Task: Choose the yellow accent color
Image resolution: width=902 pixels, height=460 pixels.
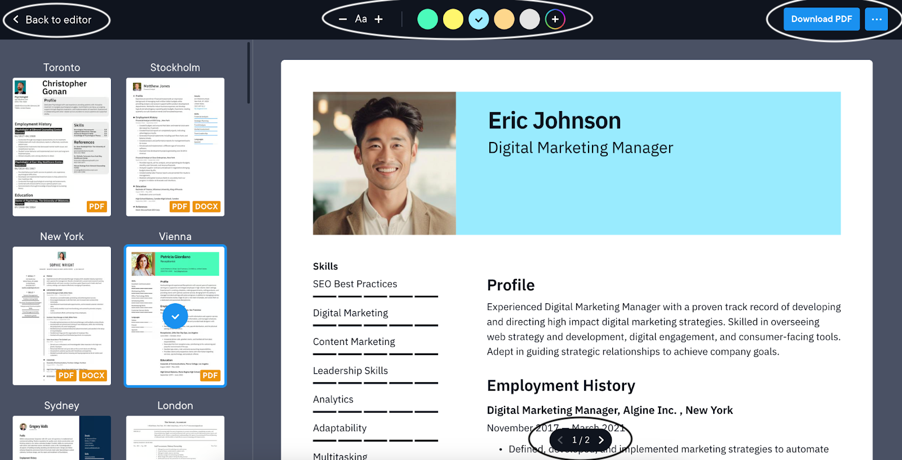Action: click(453, 19)
